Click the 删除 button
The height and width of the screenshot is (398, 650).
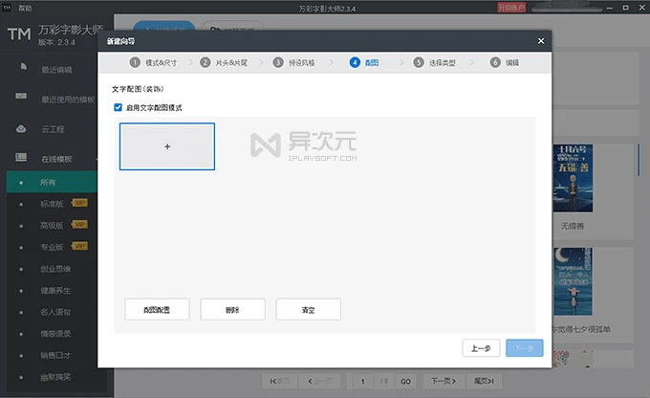[232, 310]
